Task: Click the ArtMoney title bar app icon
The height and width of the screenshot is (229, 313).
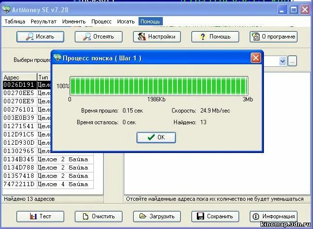Action: 6,9
